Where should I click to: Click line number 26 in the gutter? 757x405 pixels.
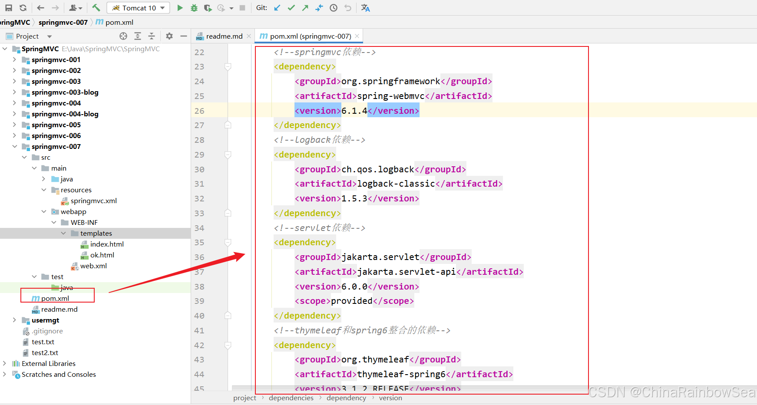click(x=199, y=111)
